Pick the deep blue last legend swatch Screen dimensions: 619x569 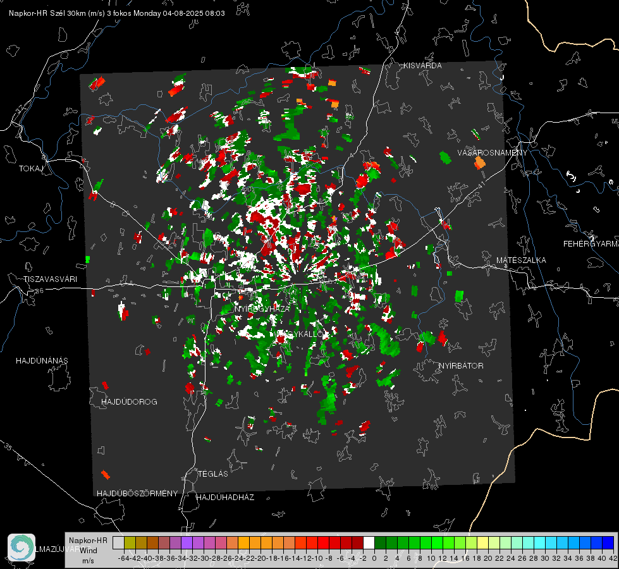click(608, 542)
